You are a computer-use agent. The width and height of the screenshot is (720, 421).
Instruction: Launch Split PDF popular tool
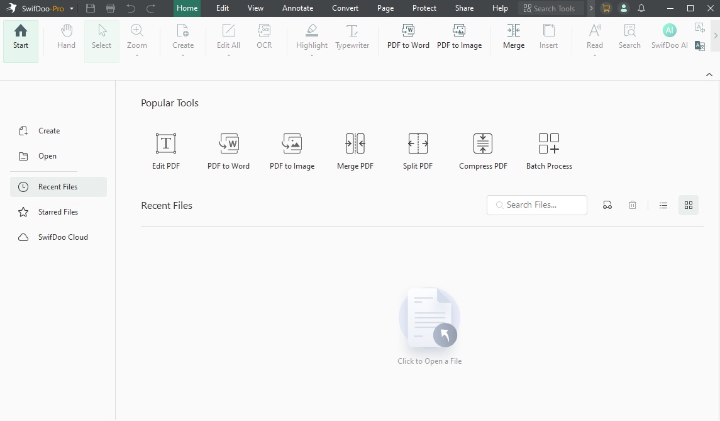pyautogui.click(x=418, y=152)
